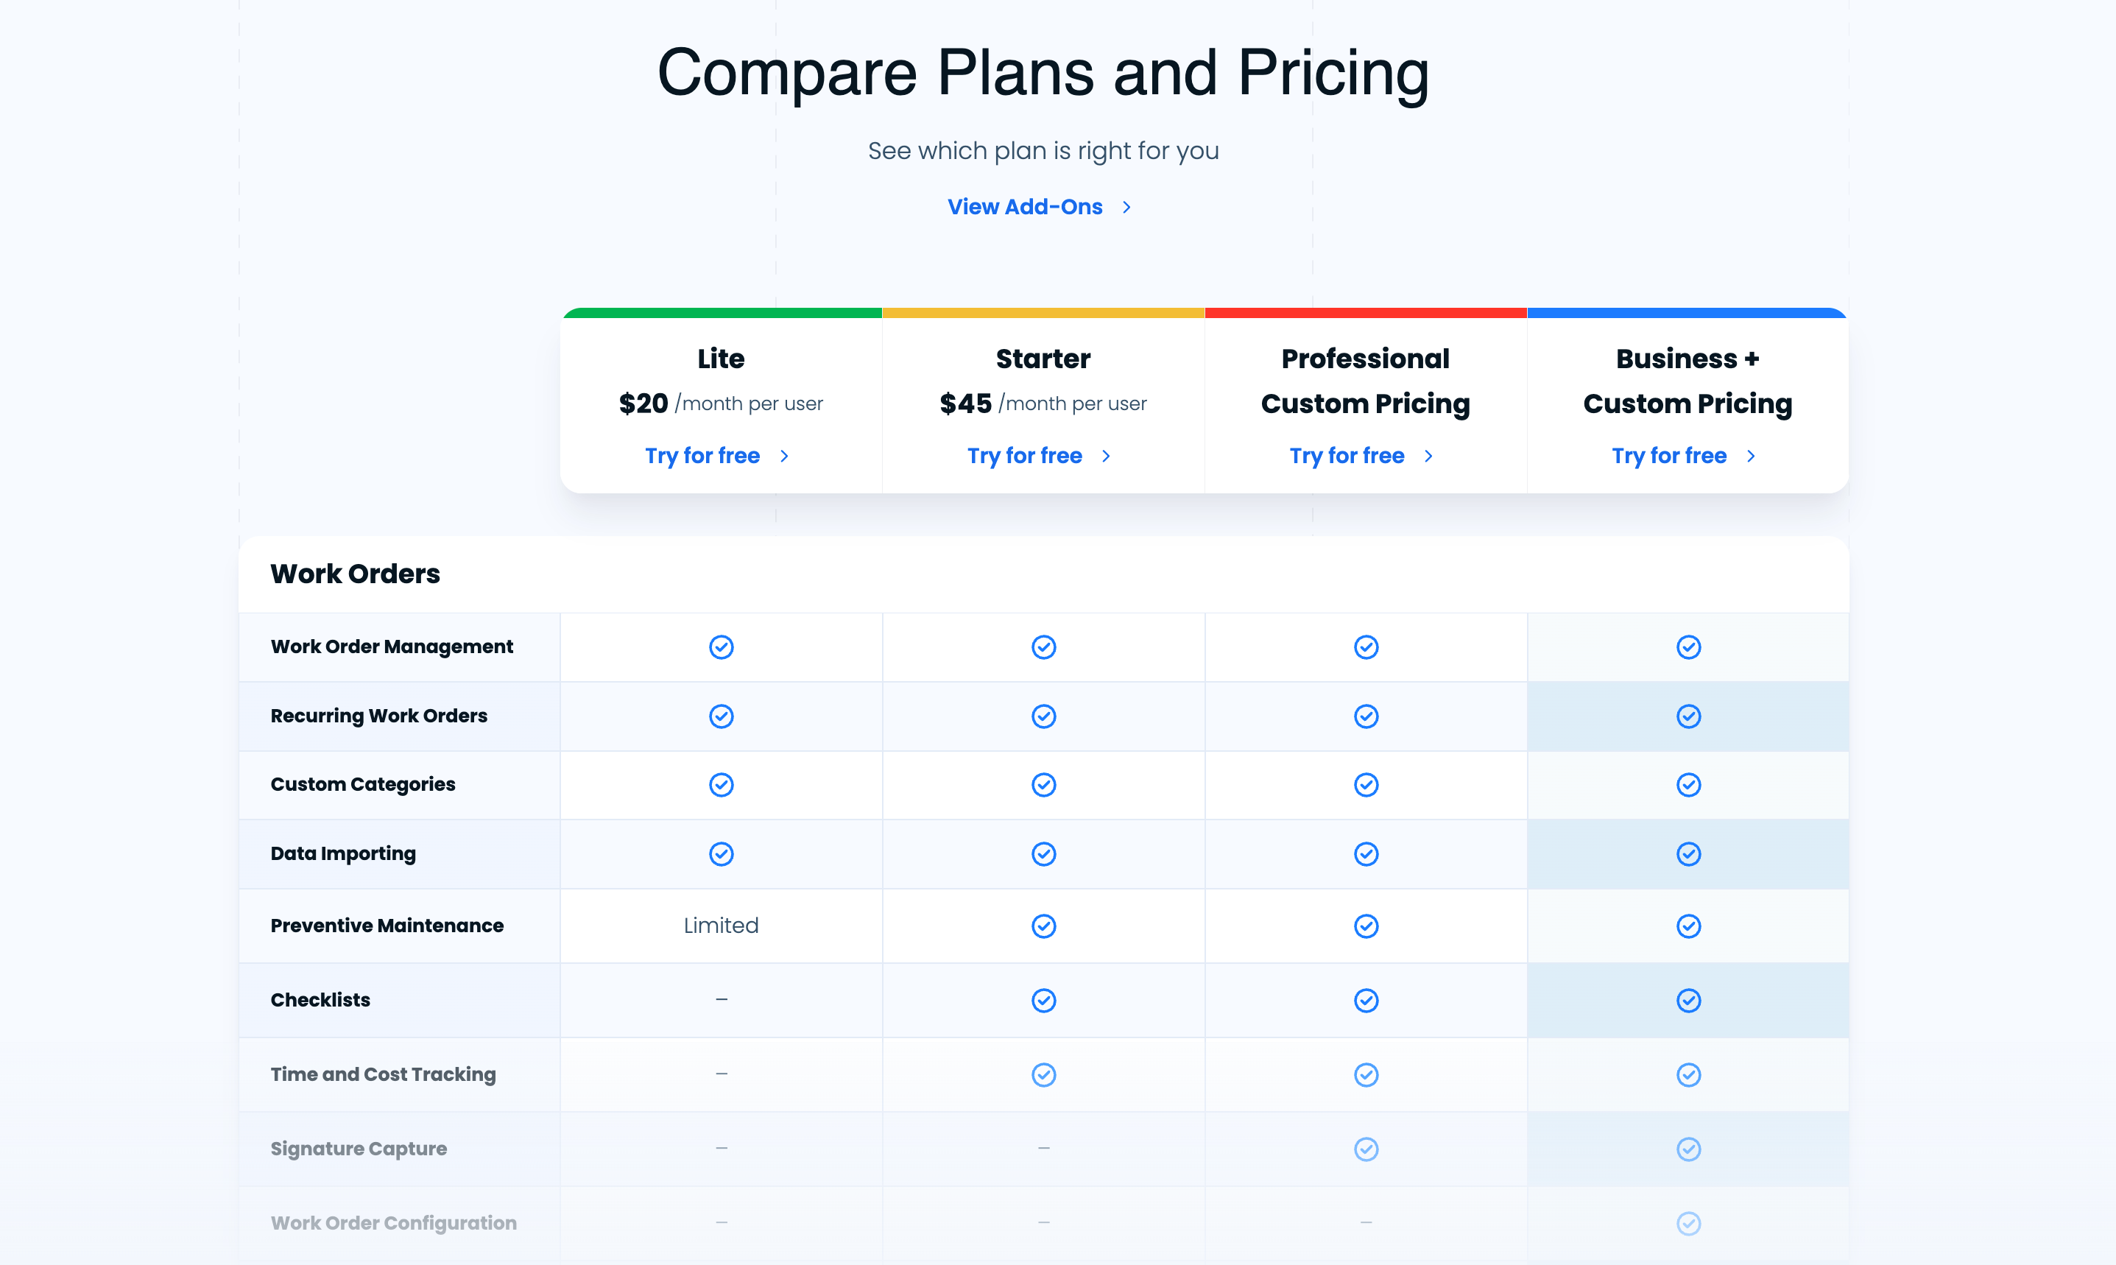Toggle the Work Order Configuration checkmark for Business +

1688,1222
